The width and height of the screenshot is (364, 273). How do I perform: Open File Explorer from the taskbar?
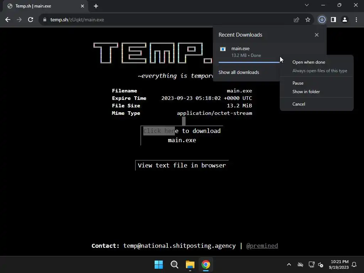(x=190, y=264)
